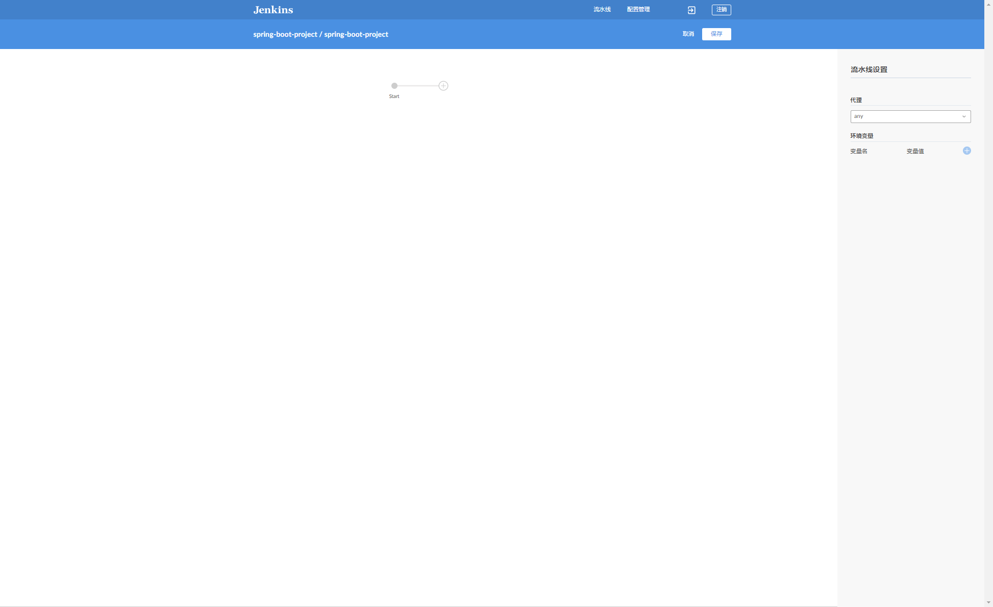The width and height of the screenshot is (993, 607).
Task: Click the go-to-classic exit icon
Action: pos(691,10)
